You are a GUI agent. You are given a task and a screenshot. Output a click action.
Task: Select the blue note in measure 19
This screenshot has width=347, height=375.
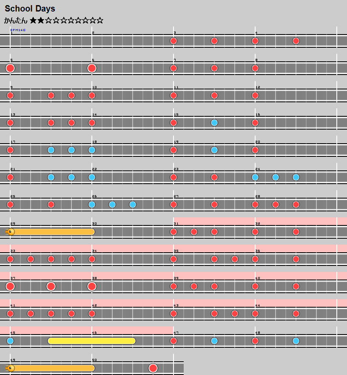tap(214, 150)
